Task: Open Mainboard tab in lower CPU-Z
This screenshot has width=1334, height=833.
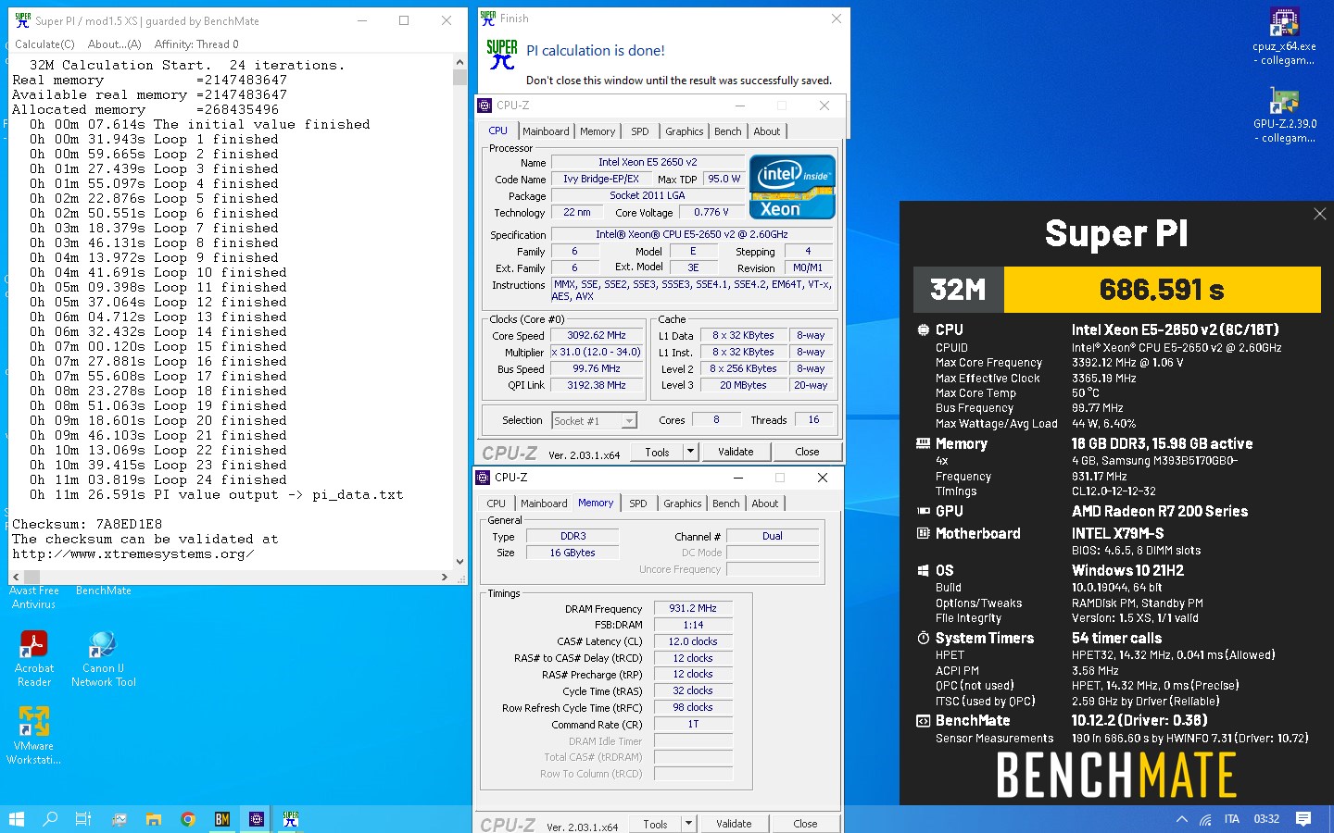Action: (x=544, y=504)
